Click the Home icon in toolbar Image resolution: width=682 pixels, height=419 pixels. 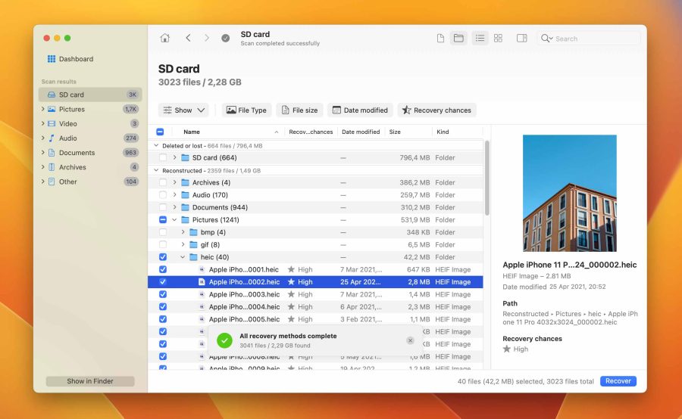(x=164, y=39)
